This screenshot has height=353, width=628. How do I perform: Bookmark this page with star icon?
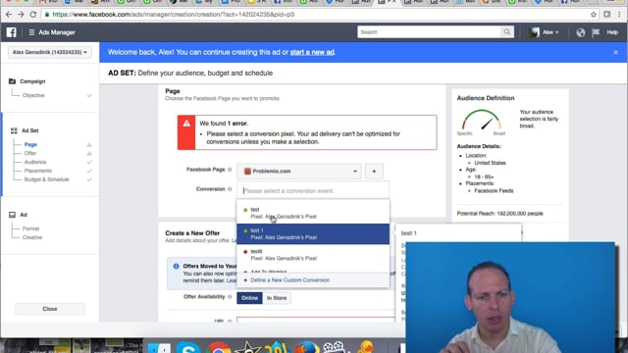click(x=593, y=15)
